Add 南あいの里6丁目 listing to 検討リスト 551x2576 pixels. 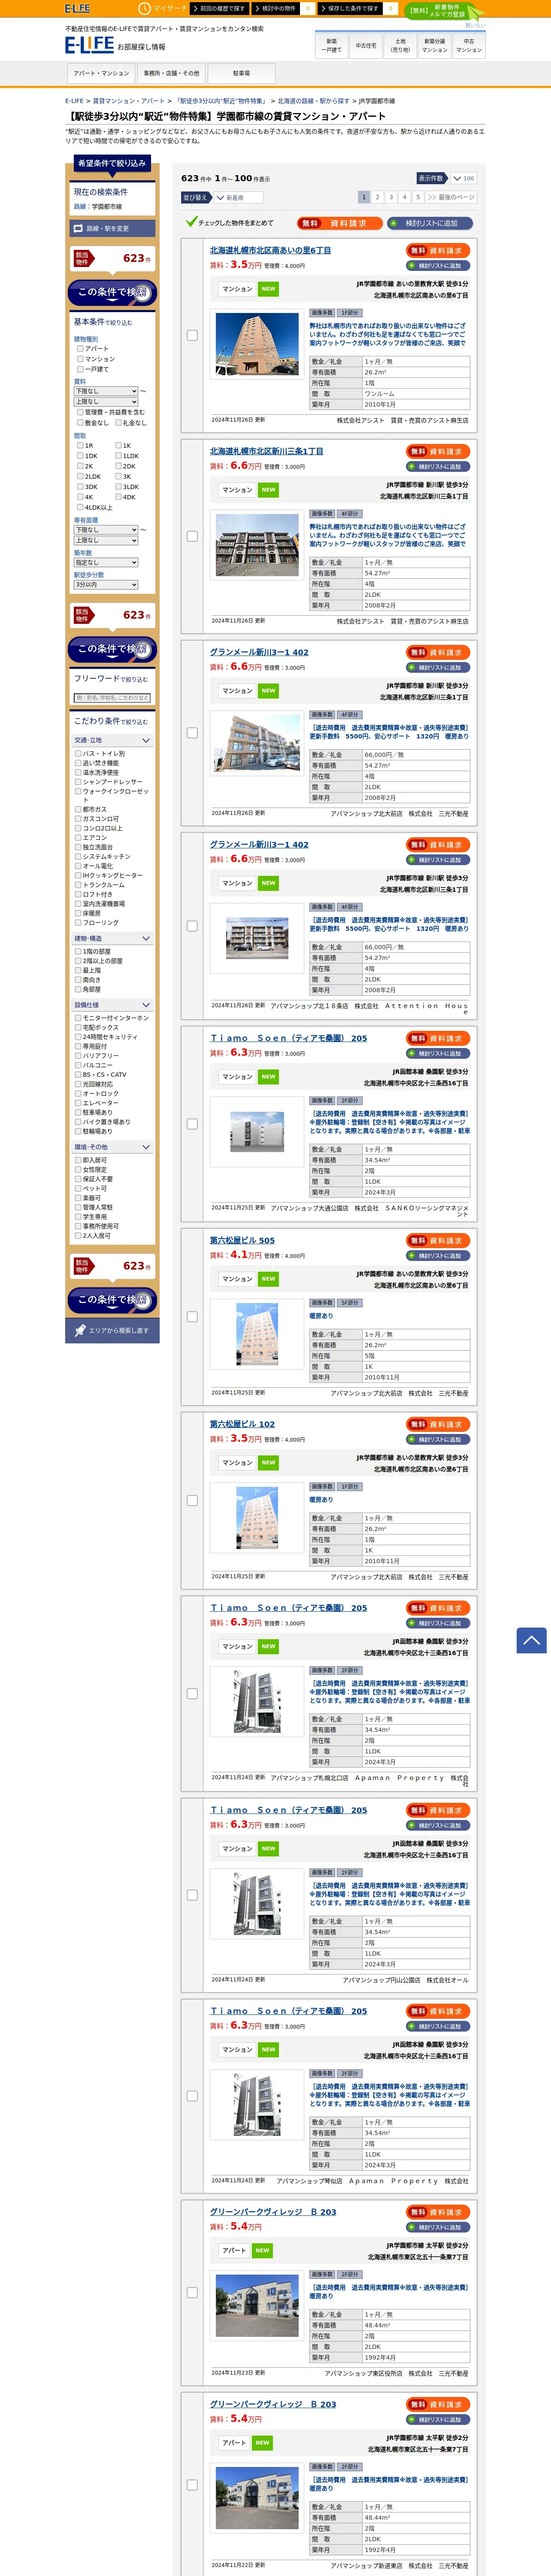[438, 266]
